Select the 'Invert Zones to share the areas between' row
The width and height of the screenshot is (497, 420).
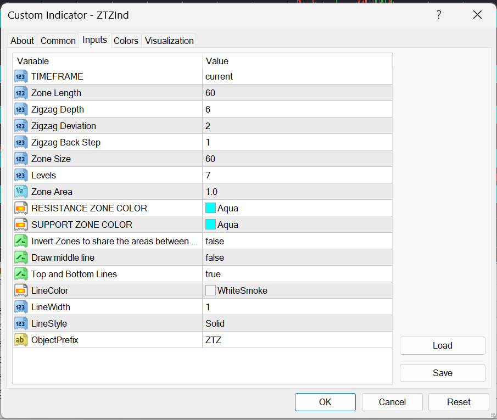coord(203,241)
